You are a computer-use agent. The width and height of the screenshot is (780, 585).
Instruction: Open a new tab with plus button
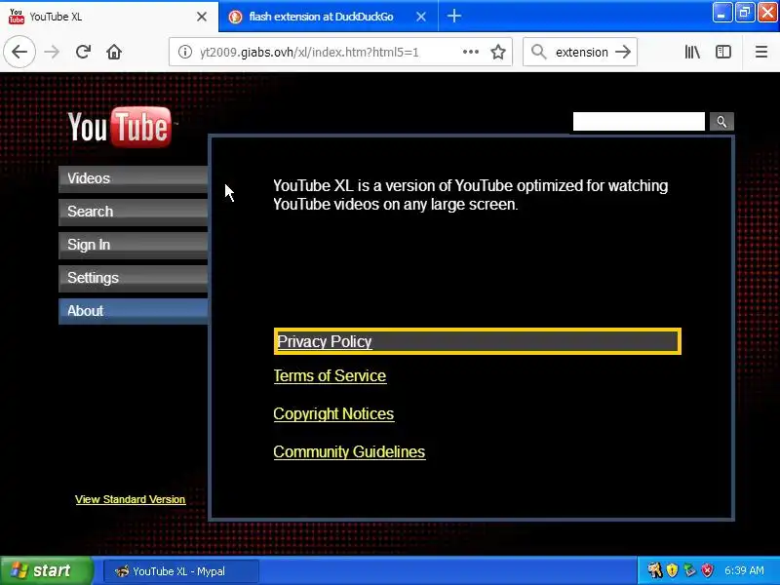pos(453,17)
